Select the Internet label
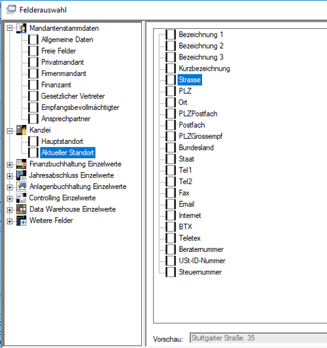 point(190,215)
